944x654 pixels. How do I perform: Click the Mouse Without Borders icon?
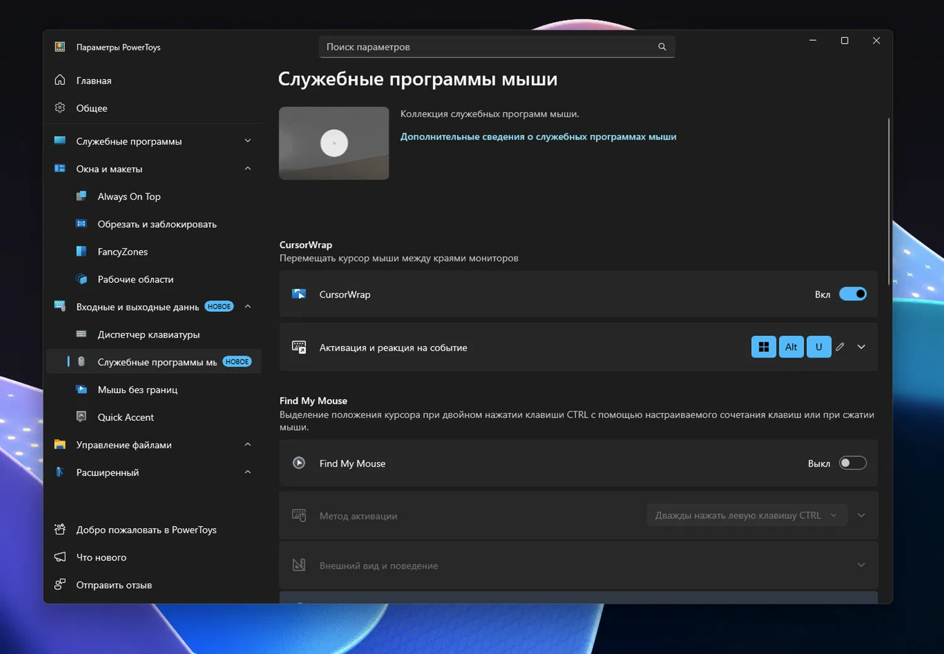81,389
